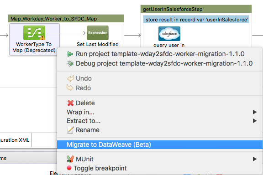Open the Extract to... menu entry

point(160,121)
